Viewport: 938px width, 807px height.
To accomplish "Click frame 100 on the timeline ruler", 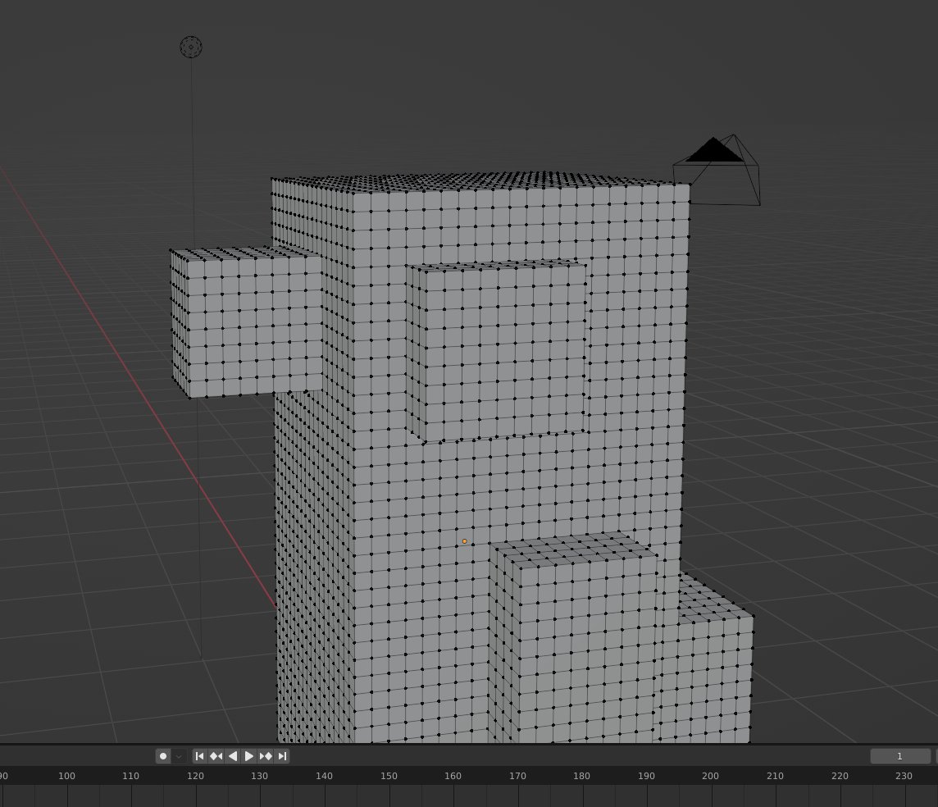I will coord(66,776).
